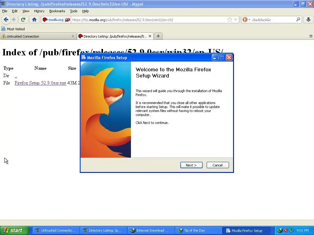This screenshot has height=235, width=314.
Task: Reload the current page
Action: 23,20
